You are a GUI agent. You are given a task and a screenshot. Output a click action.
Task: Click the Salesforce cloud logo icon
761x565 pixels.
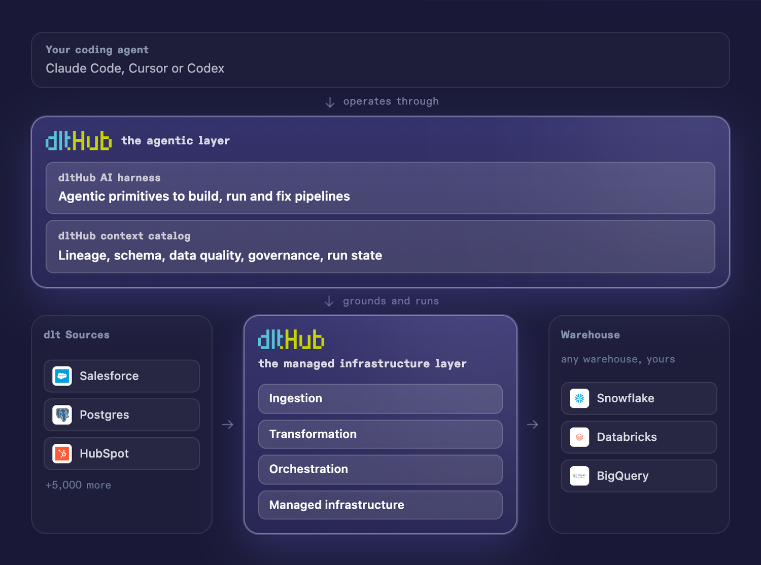(62, 376)
